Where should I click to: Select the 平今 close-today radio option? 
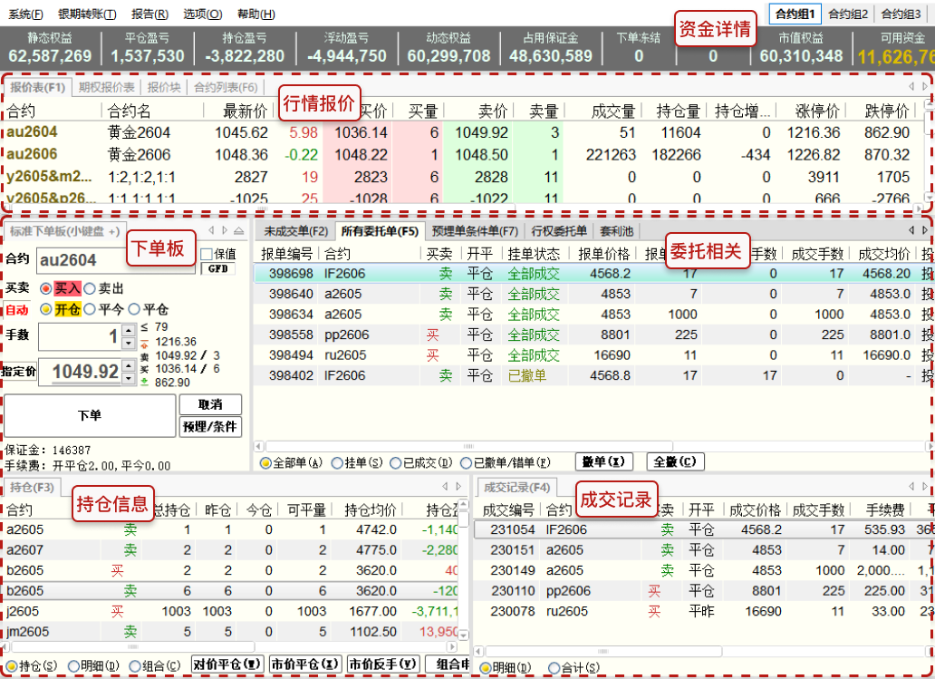coord(90,309)
